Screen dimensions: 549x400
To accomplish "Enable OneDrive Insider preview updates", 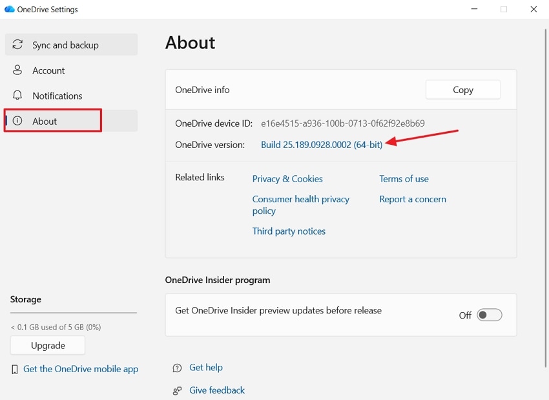I will (x=489, y=315).
